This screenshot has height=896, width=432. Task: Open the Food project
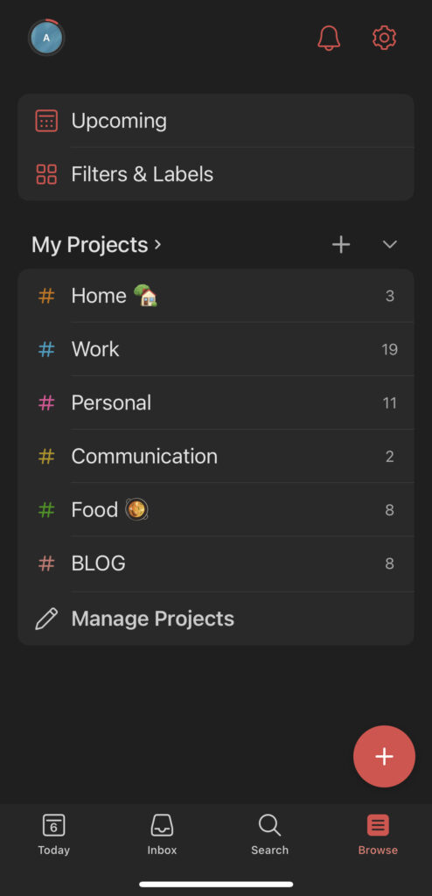pyautogui.click(x=216, y=510)
